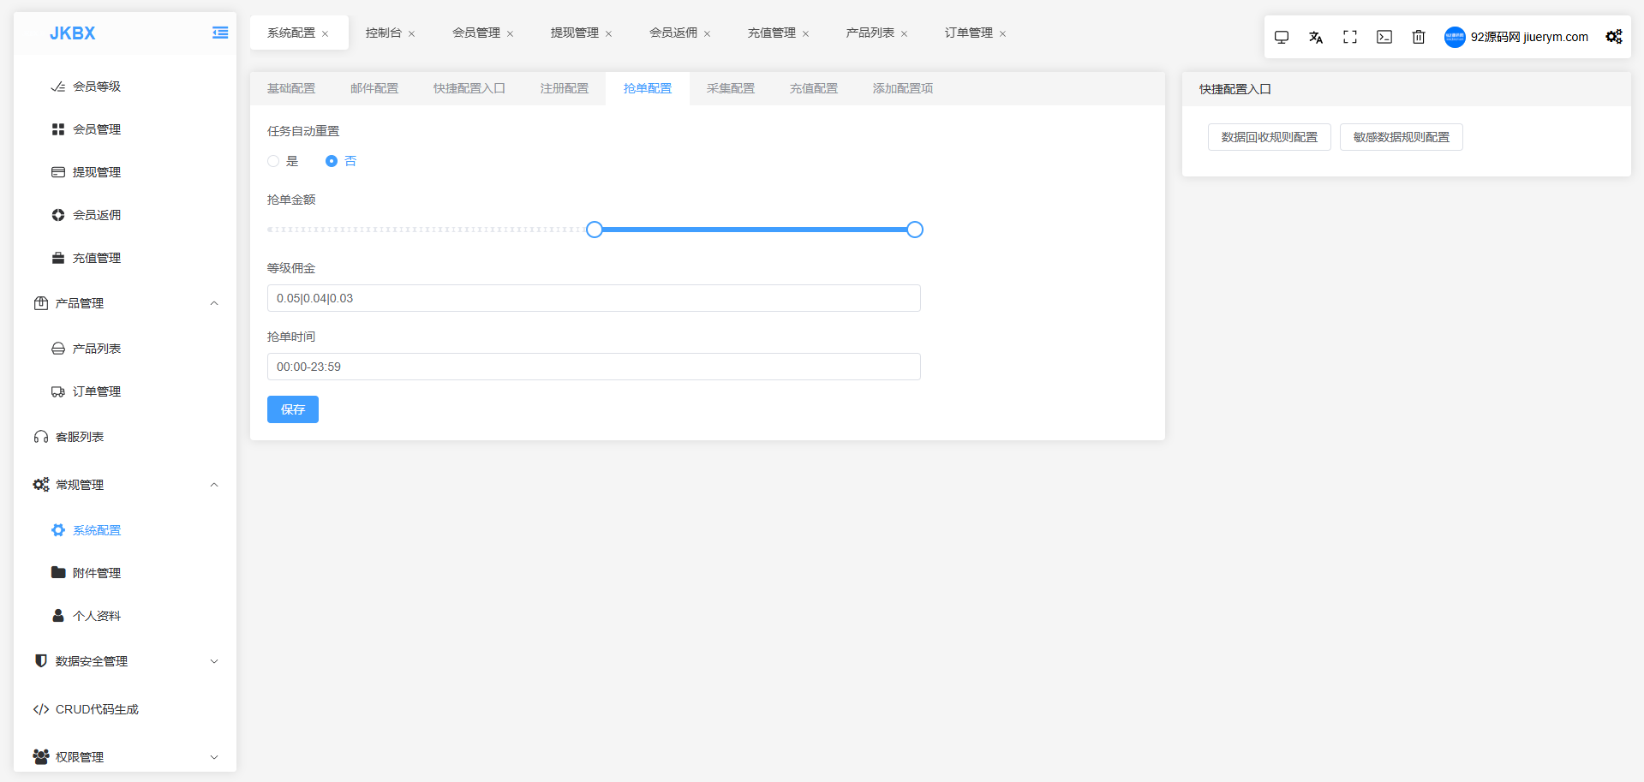Click the 订单管理 truck icon
This screenshot has height=782, width=1644.
pos(58,391)
